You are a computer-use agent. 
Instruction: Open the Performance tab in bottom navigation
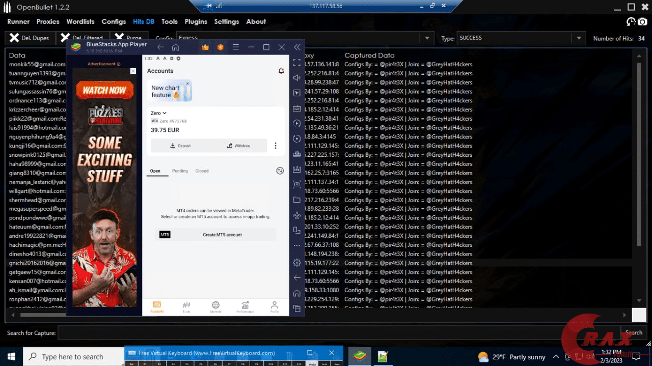tap(245, 307)
